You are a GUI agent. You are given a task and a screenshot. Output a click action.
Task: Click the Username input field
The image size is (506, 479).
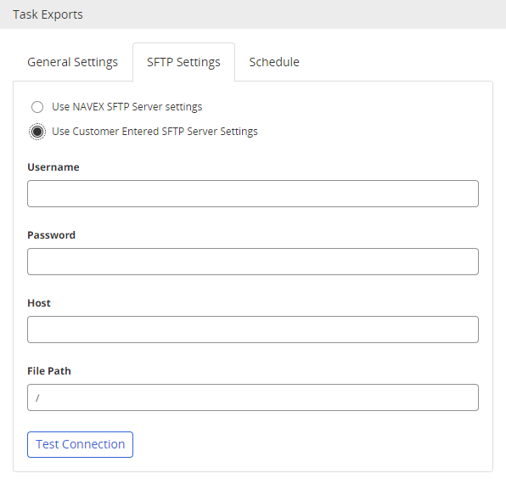[253, 194]
